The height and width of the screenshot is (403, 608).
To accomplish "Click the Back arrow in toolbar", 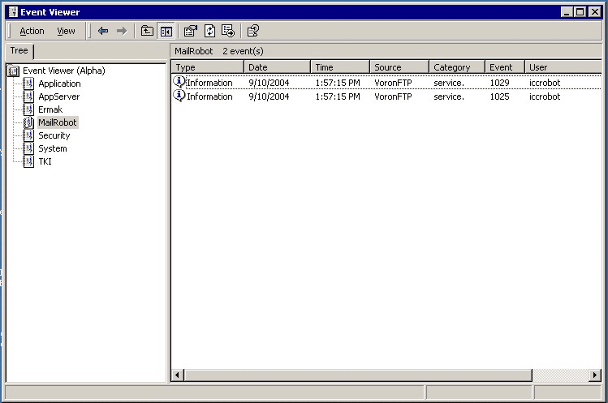I will coord(103,31).
